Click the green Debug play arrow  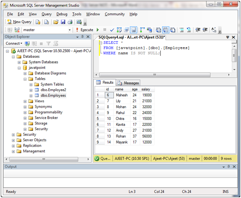point(98,30)
